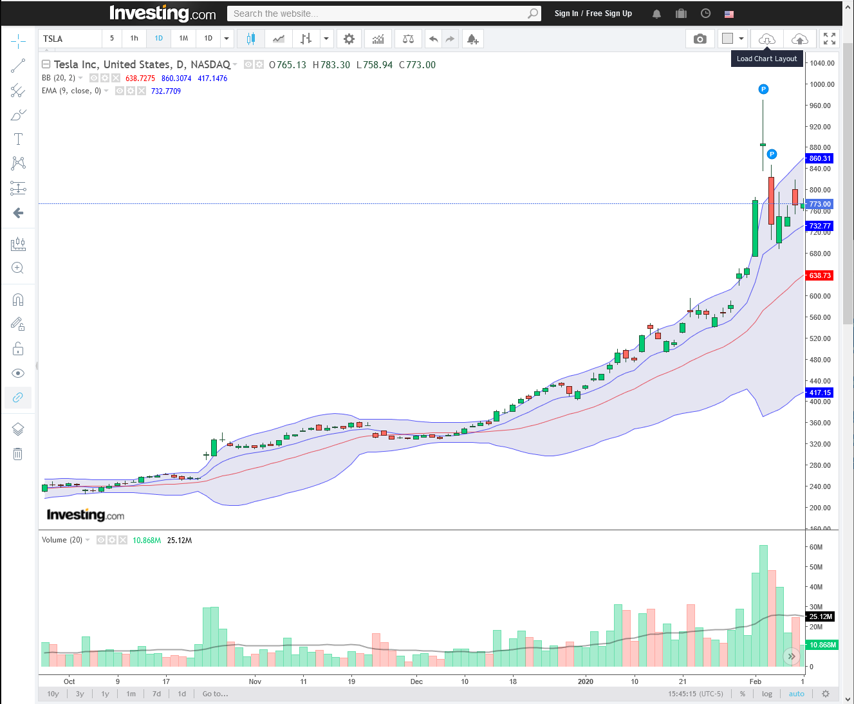Toggle percent scale mode

click(x=743, y=694)
